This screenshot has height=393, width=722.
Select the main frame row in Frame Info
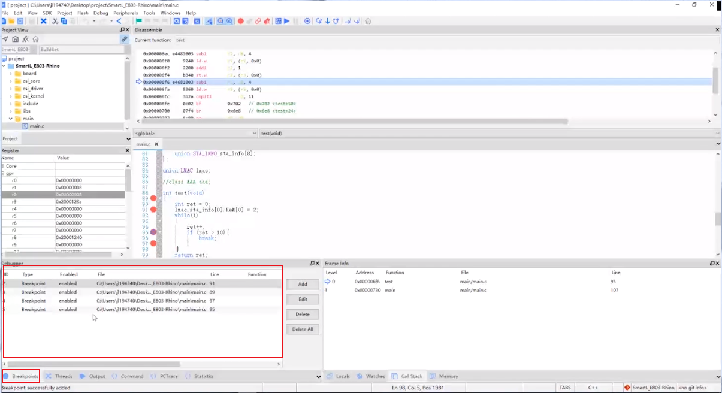[x=521, y=290]
